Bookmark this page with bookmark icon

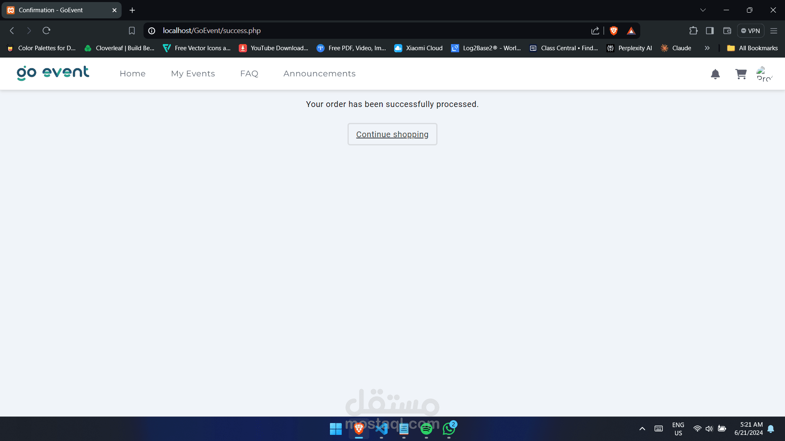132,31
